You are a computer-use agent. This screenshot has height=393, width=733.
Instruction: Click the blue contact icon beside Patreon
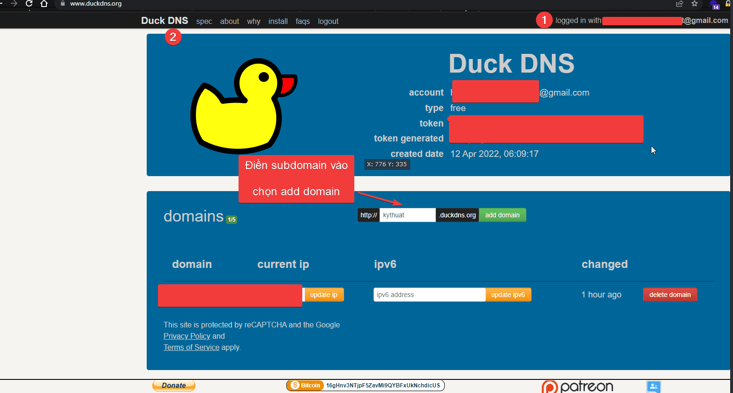[x=653, y=386]
